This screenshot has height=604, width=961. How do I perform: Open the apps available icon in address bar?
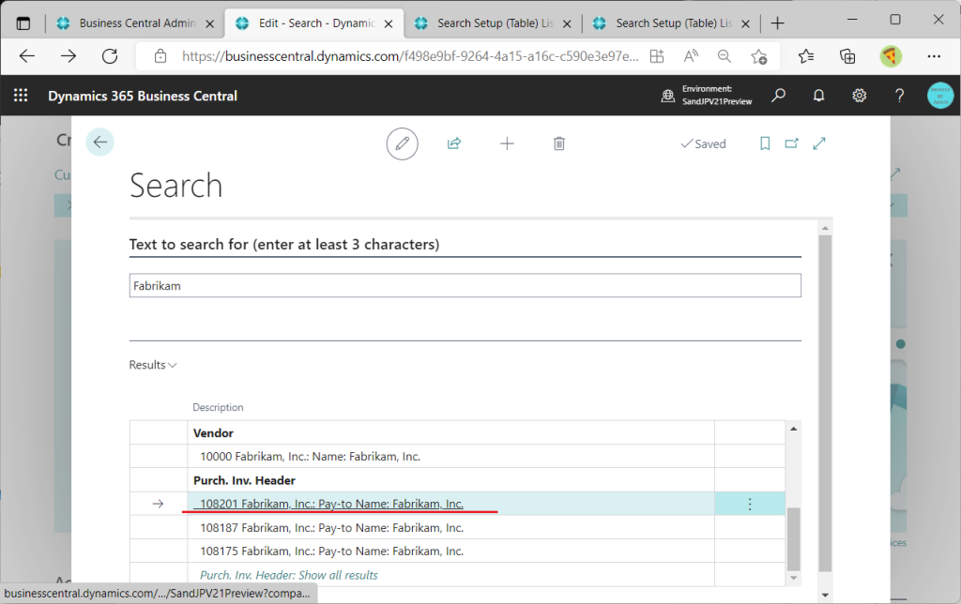coord(657,56)
